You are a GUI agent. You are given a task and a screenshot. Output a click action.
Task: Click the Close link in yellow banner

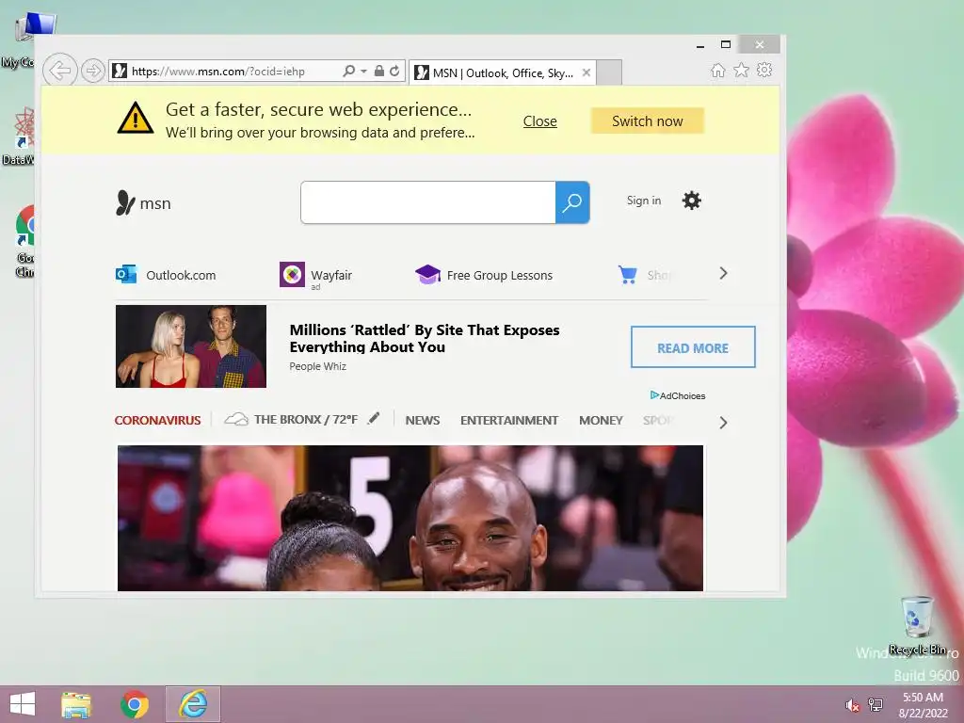coord(539,121)
